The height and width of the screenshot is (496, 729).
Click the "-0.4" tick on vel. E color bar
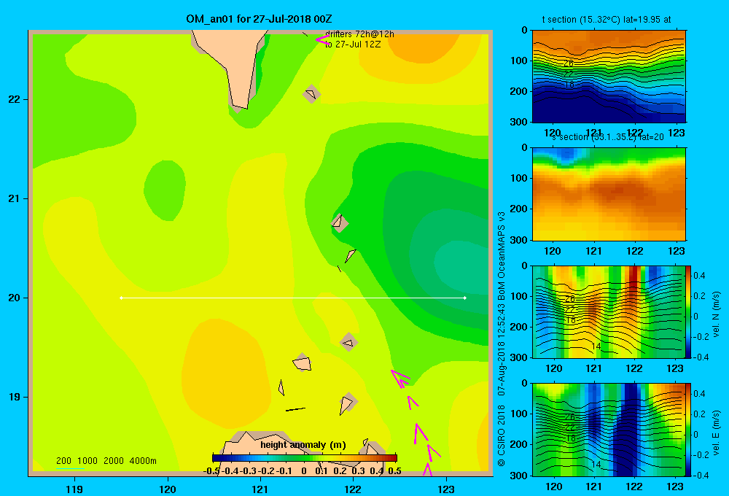701,475
